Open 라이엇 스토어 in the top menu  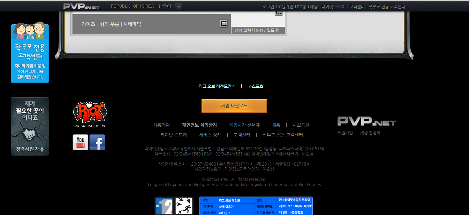pos(333,7)
